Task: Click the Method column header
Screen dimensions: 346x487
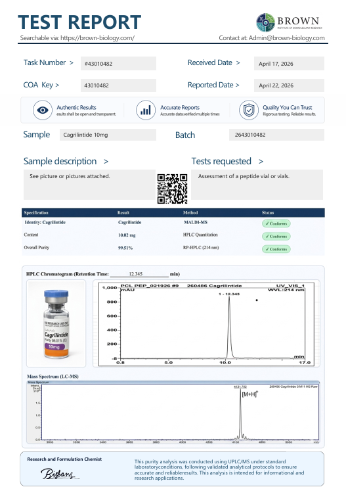Action: [x=190, y=213]
